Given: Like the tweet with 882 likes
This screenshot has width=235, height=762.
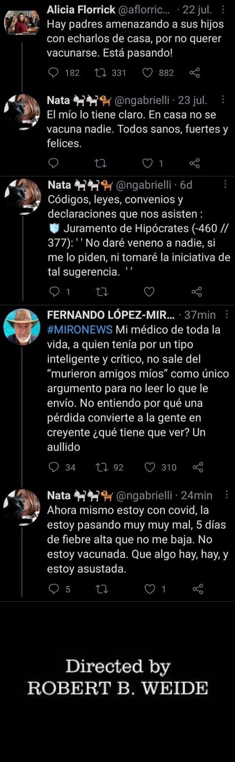Looking at the screenshot, I should click(x=148, y=73).
